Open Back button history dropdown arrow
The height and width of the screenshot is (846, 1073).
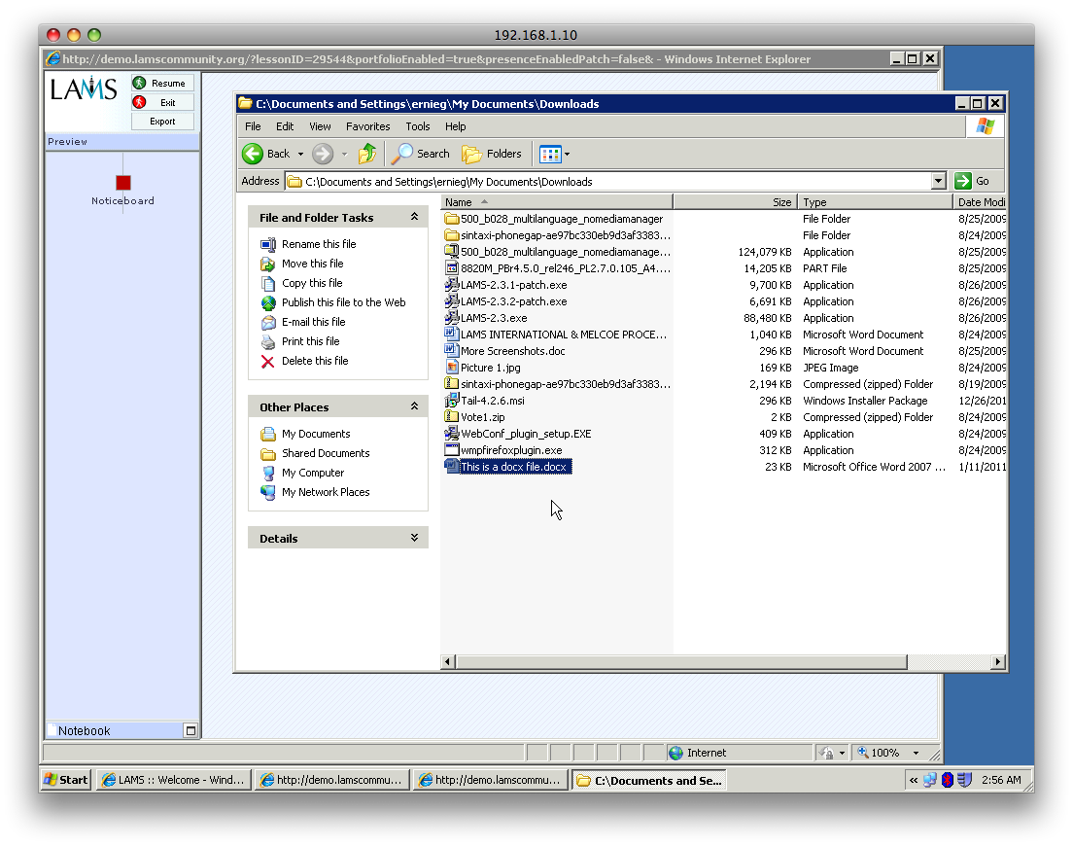(300, 154)
